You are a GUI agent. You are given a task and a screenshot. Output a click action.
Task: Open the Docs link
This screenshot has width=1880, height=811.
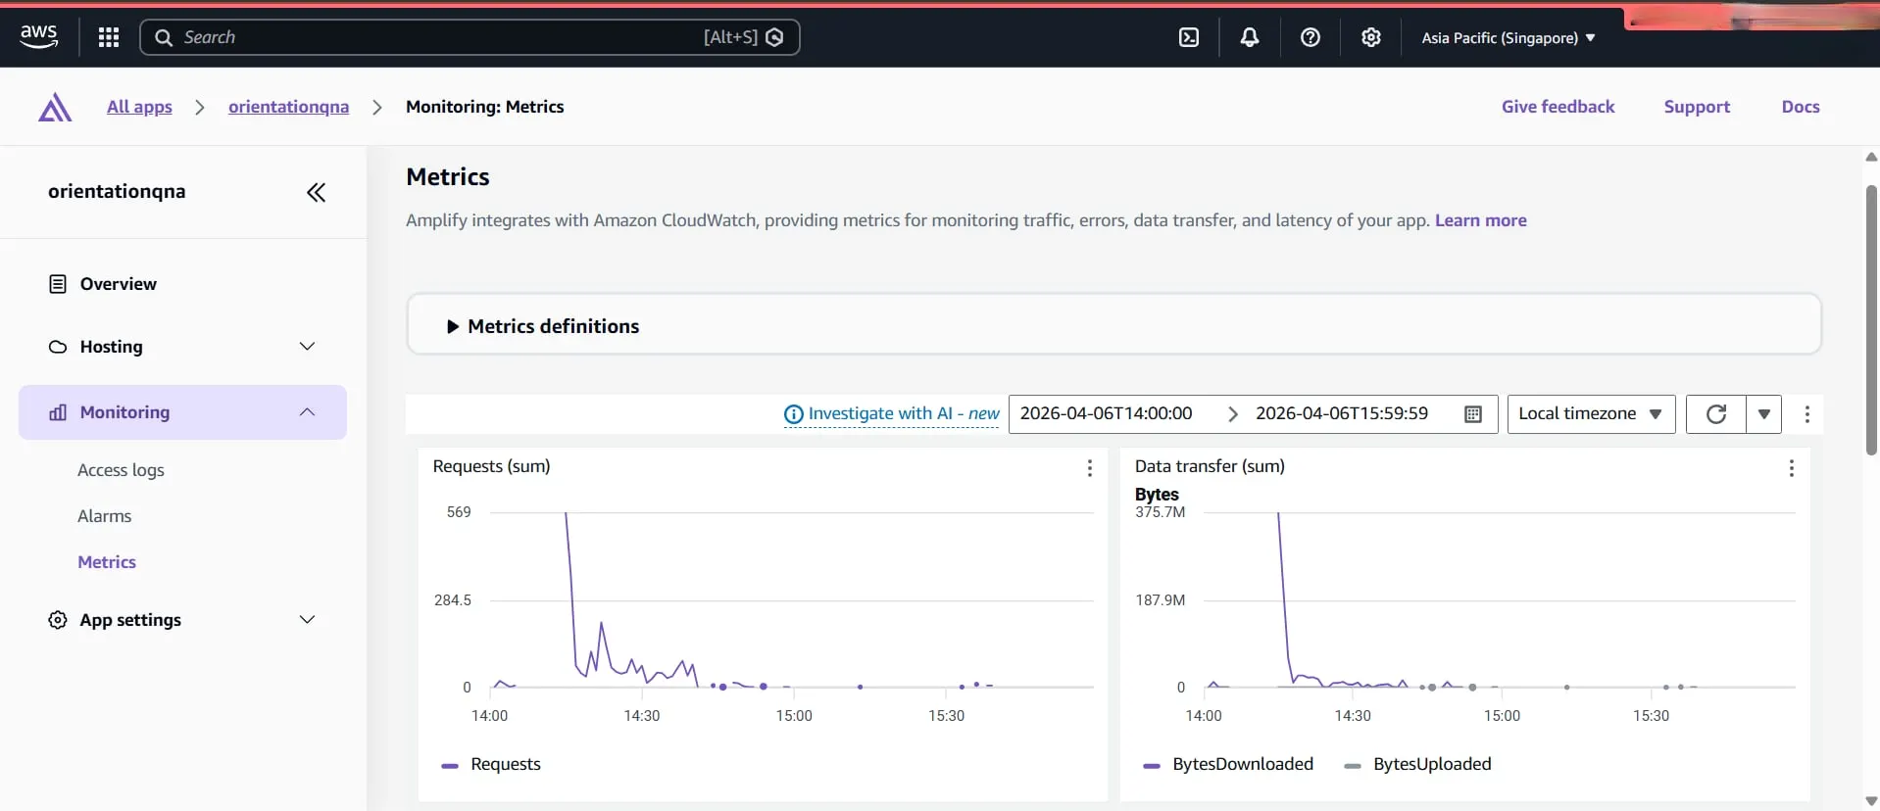tap(1801, 107)
